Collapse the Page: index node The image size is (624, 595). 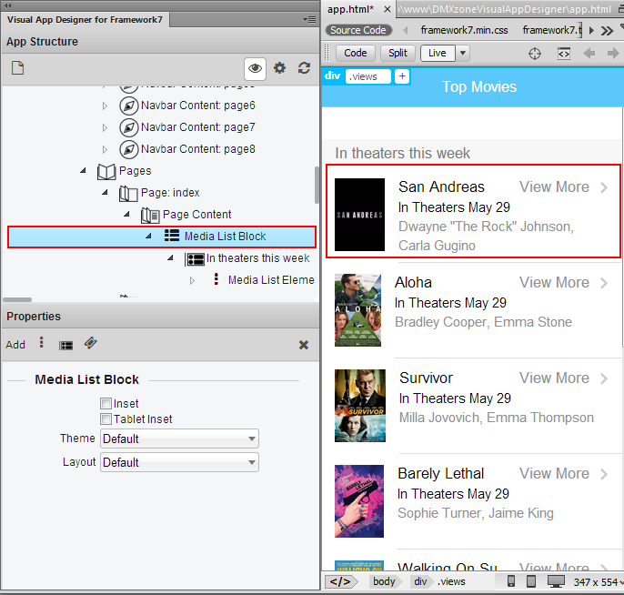[x=106, y=192]
